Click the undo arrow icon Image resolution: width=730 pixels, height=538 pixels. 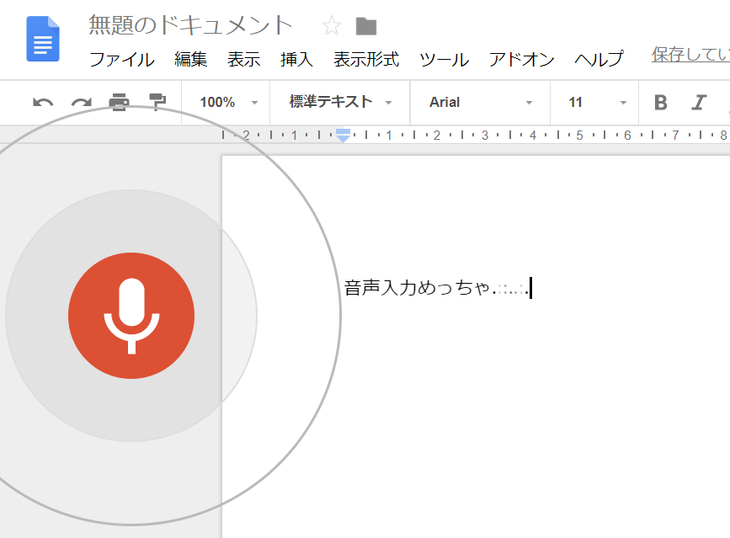pyautogui.click(x=43, y=103)
